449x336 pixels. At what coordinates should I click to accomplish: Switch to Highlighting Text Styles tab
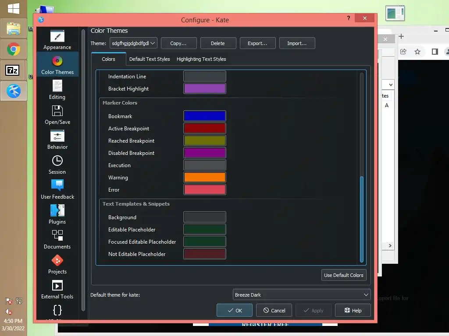coord(201,59)
